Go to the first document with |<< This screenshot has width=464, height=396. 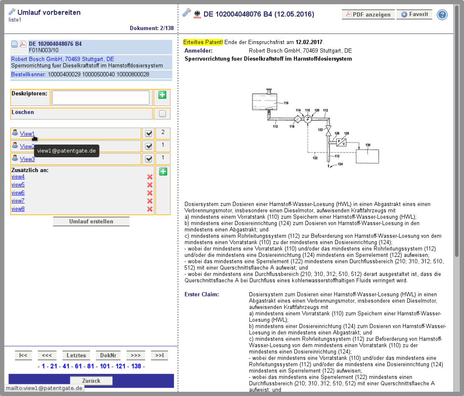point(23,355)
